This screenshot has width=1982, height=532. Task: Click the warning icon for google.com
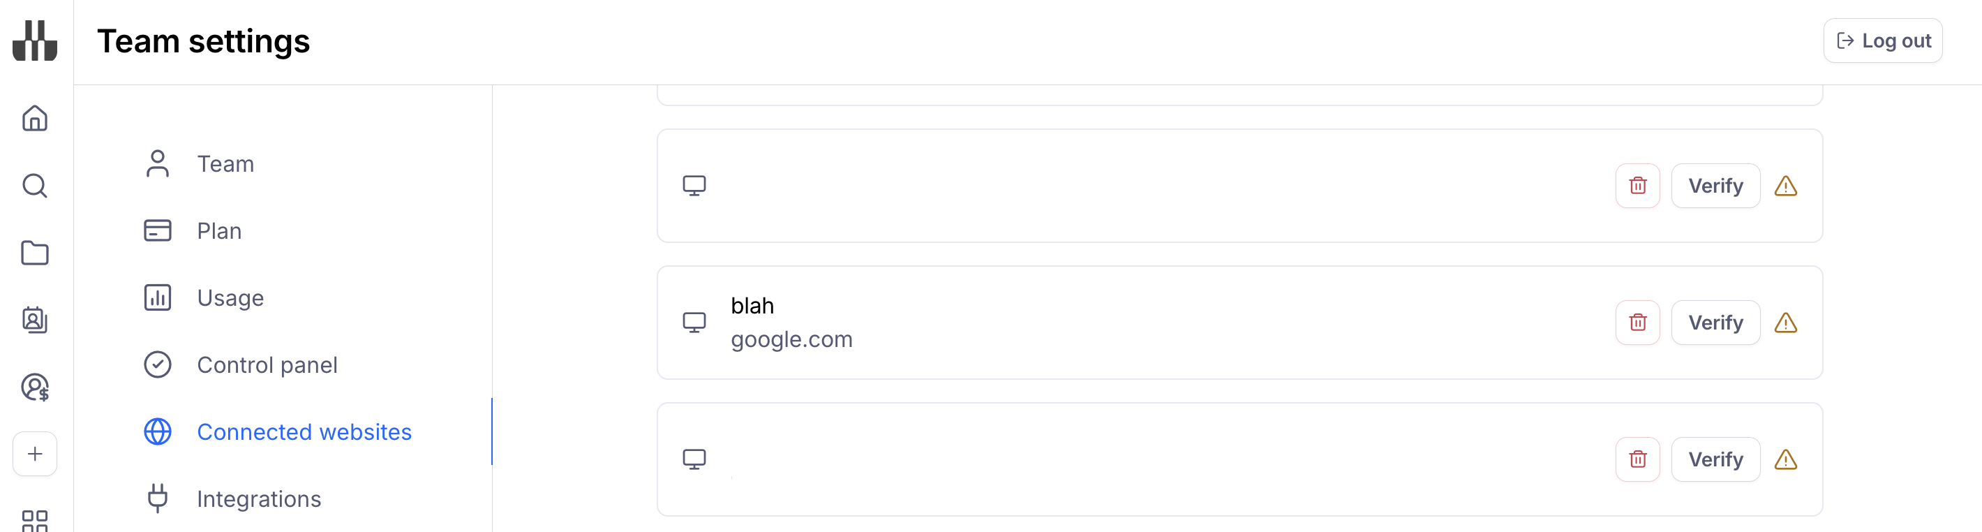[x=1785, y=323]
